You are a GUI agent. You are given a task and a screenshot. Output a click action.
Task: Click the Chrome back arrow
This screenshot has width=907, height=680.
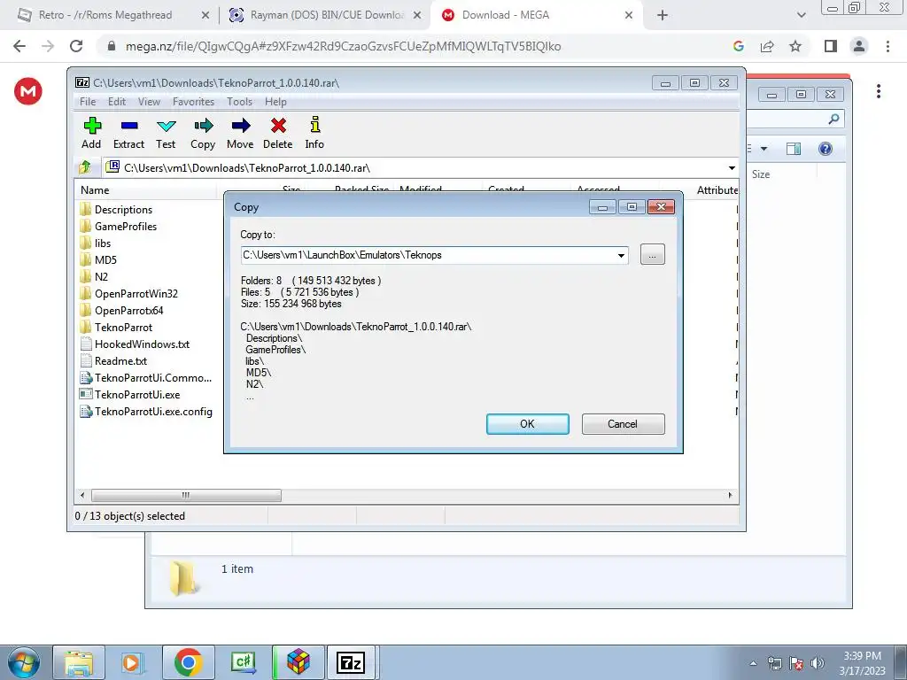point(19,46)
